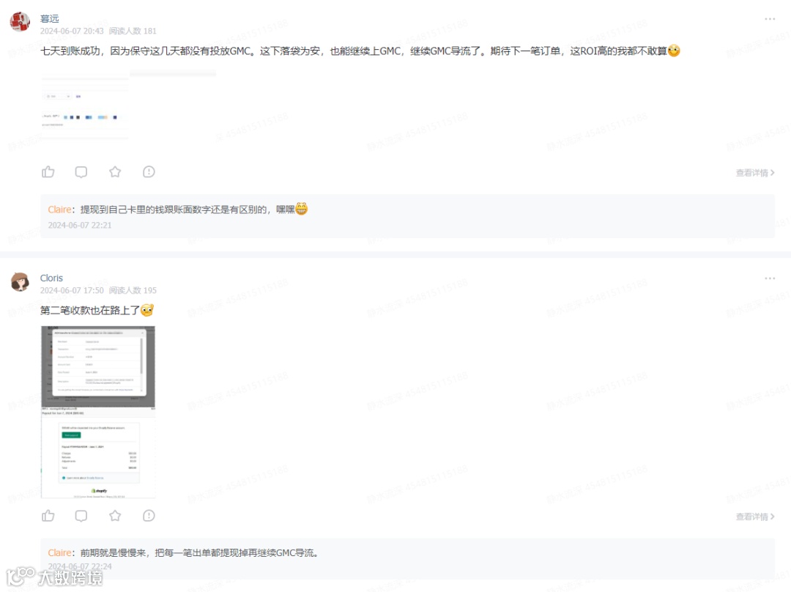Viewport: 791px width, 592px height.
Task: Click Claire's name in the second comment
Action: [59, 552]
